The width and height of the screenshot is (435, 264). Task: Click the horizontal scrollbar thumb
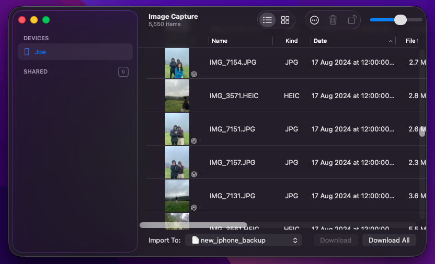coord(193,225)
